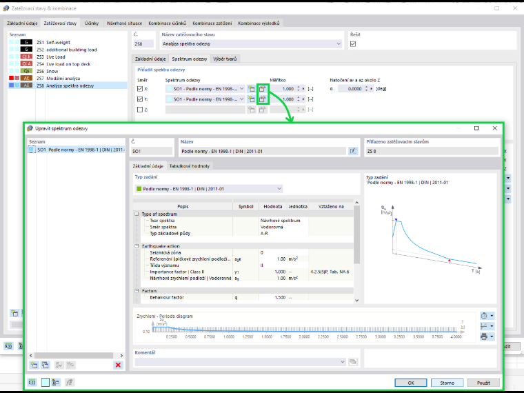524x393 pixels.
Task: Select ZS6 Snow load case
Action: (x=68, y=71)
